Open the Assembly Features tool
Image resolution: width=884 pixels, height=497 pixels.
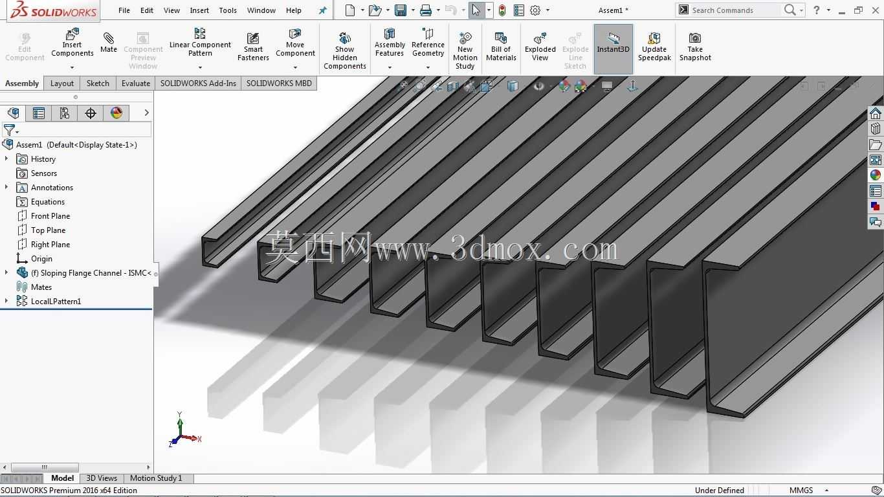point(390,42)
